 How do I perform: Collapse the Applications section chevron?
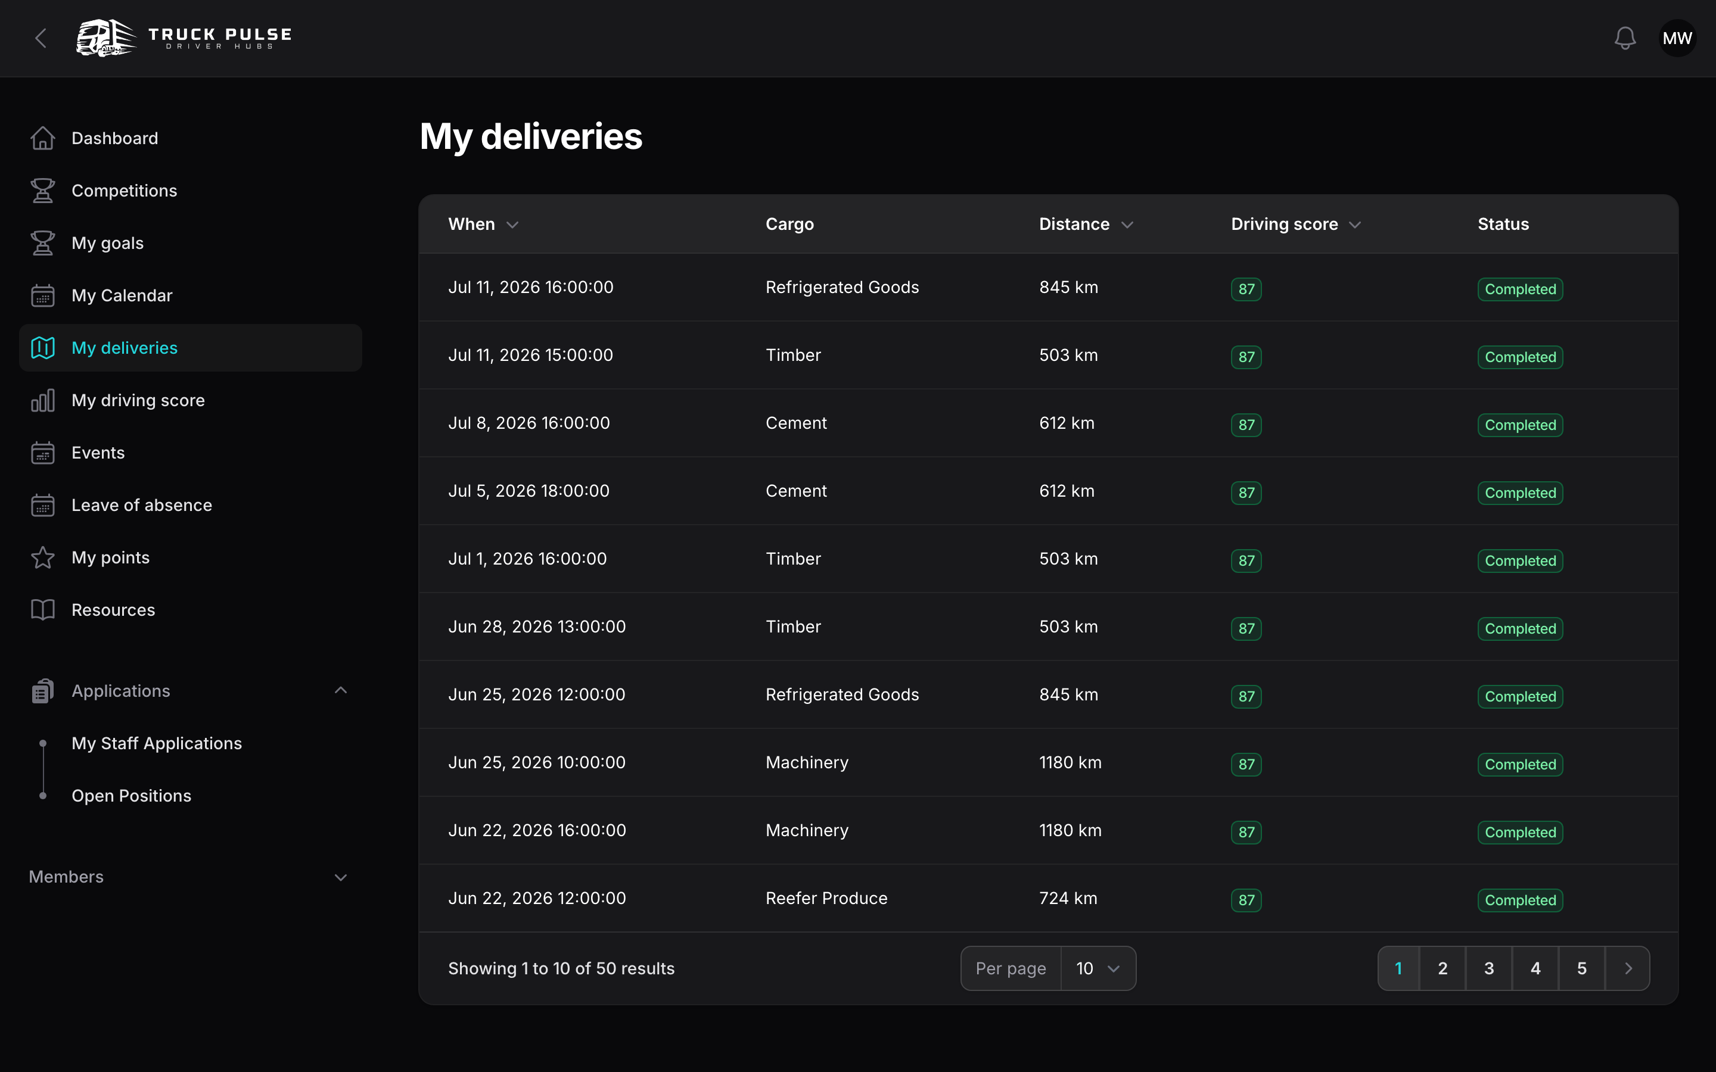pyautogui.click(x=340, y=691)
